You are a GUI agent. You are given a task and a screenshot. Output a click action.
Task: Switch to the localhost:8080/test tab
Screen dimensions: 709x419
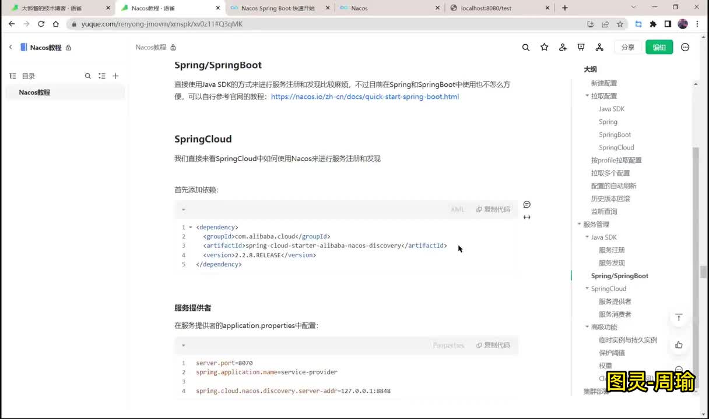coord(500,8)
